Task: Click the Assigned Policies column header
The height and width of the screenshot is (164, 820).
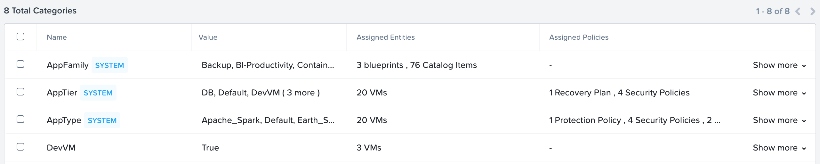Action: tap(579, 37)
